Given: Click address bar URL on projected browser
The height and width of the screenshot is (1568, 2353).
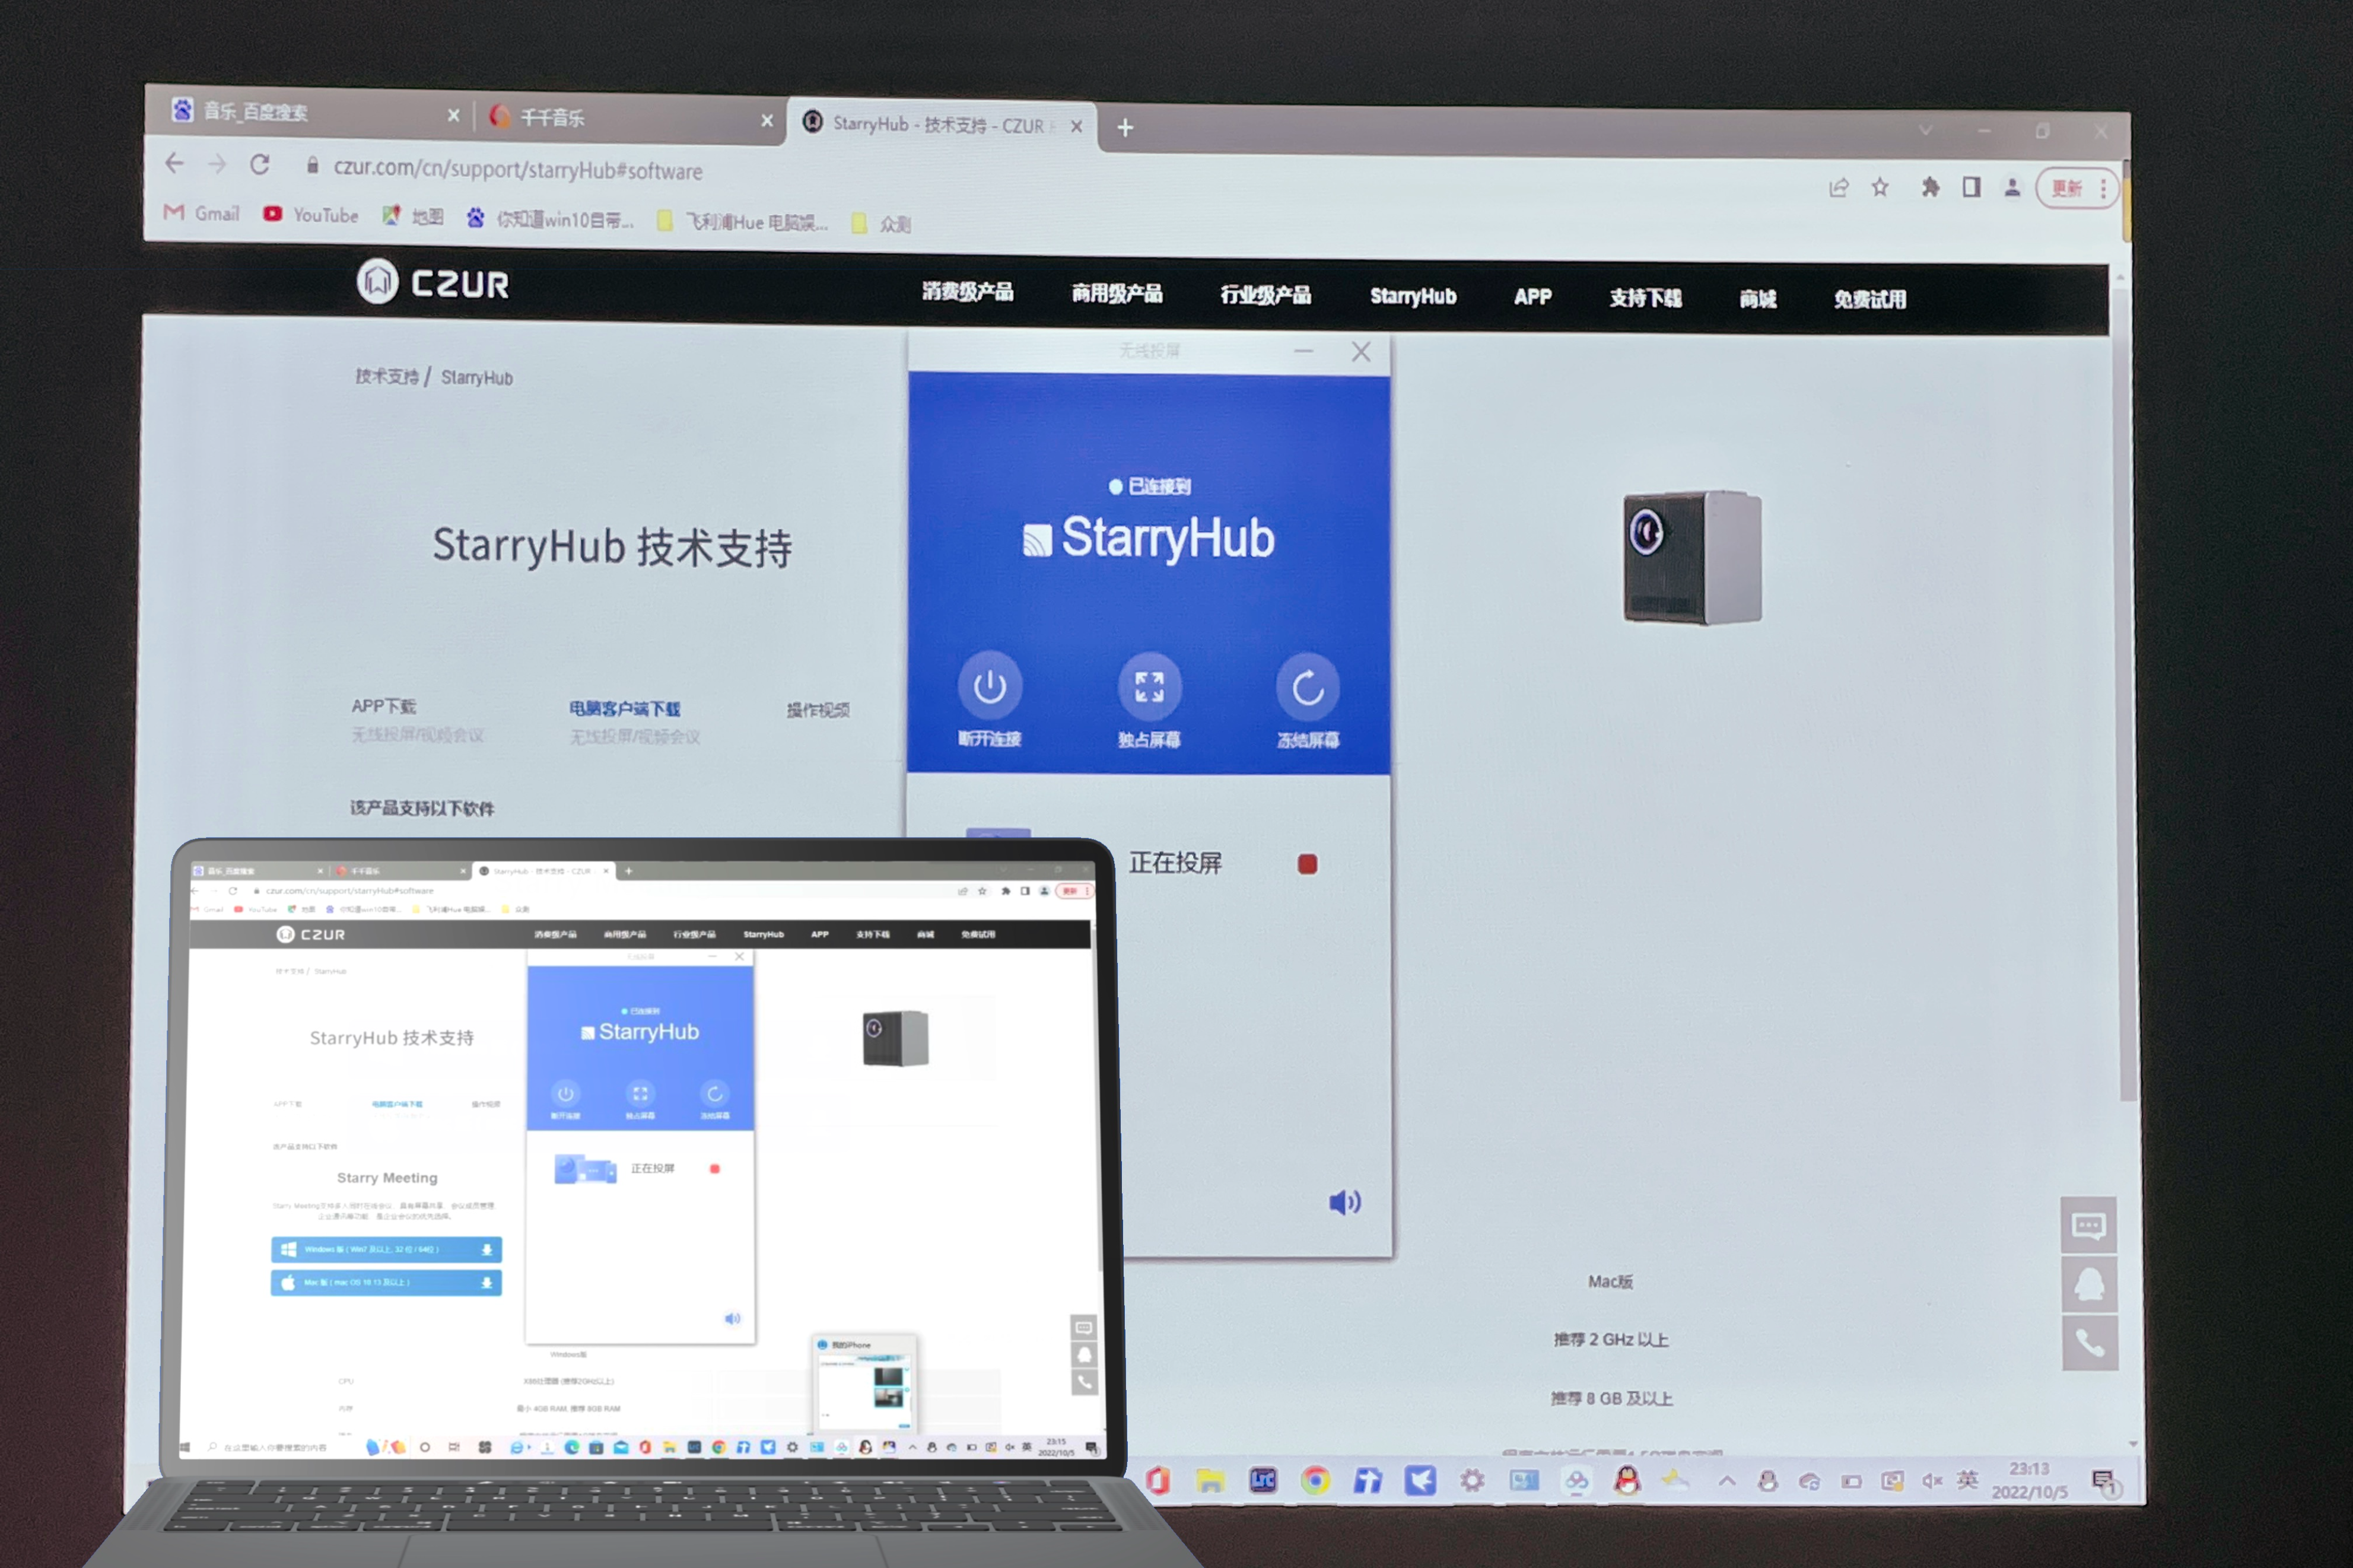Looking at the screenshot, I should 518,169.
